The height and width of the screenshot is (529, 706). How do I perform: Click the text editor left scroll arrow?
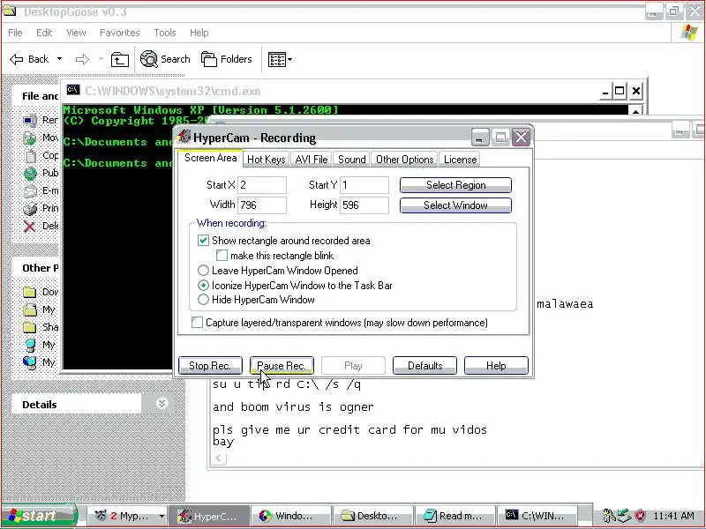click(x=219, y=458)
